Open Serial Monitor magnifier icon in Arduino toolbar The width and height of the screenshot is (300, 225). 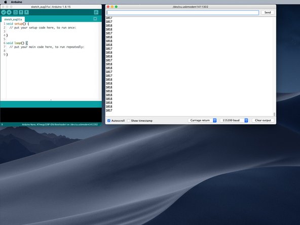(96, 13)
